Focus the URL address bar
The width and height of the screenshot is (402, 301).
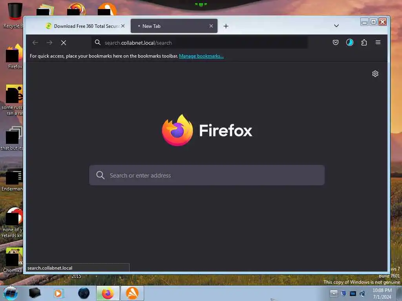pyautogui.click(x=200, y=43)
